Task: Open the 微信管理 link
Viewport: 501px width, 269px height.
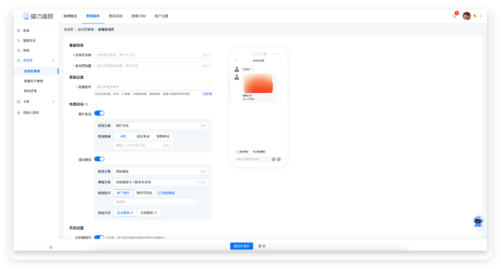Action: tap(166, 193)
